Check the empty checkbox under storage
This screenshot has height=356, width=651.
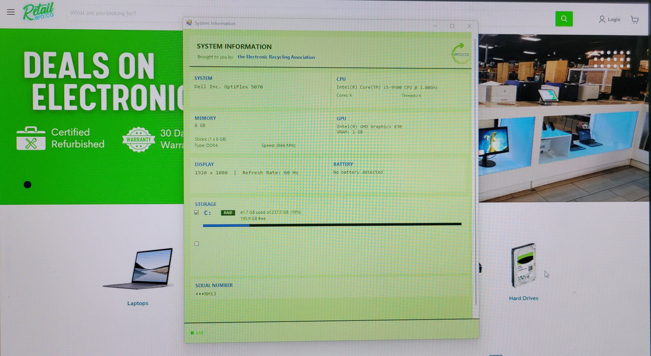click(197, 244)
